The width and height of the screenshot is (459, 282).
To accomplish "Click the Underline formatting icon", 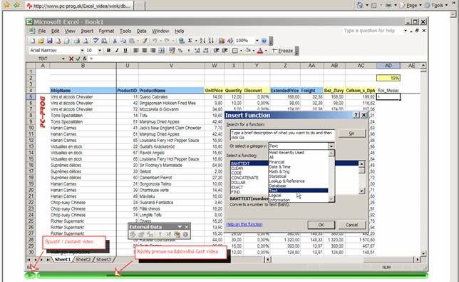I will tap(125, 51).
